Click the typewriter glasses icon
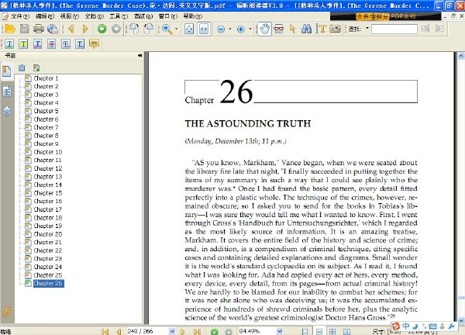 coord(278,29)
